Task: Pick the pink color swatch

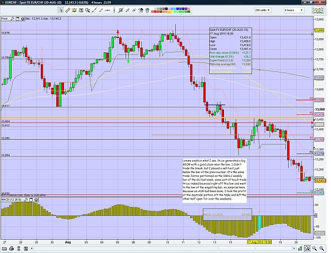Action: click(x=189, y=8)
